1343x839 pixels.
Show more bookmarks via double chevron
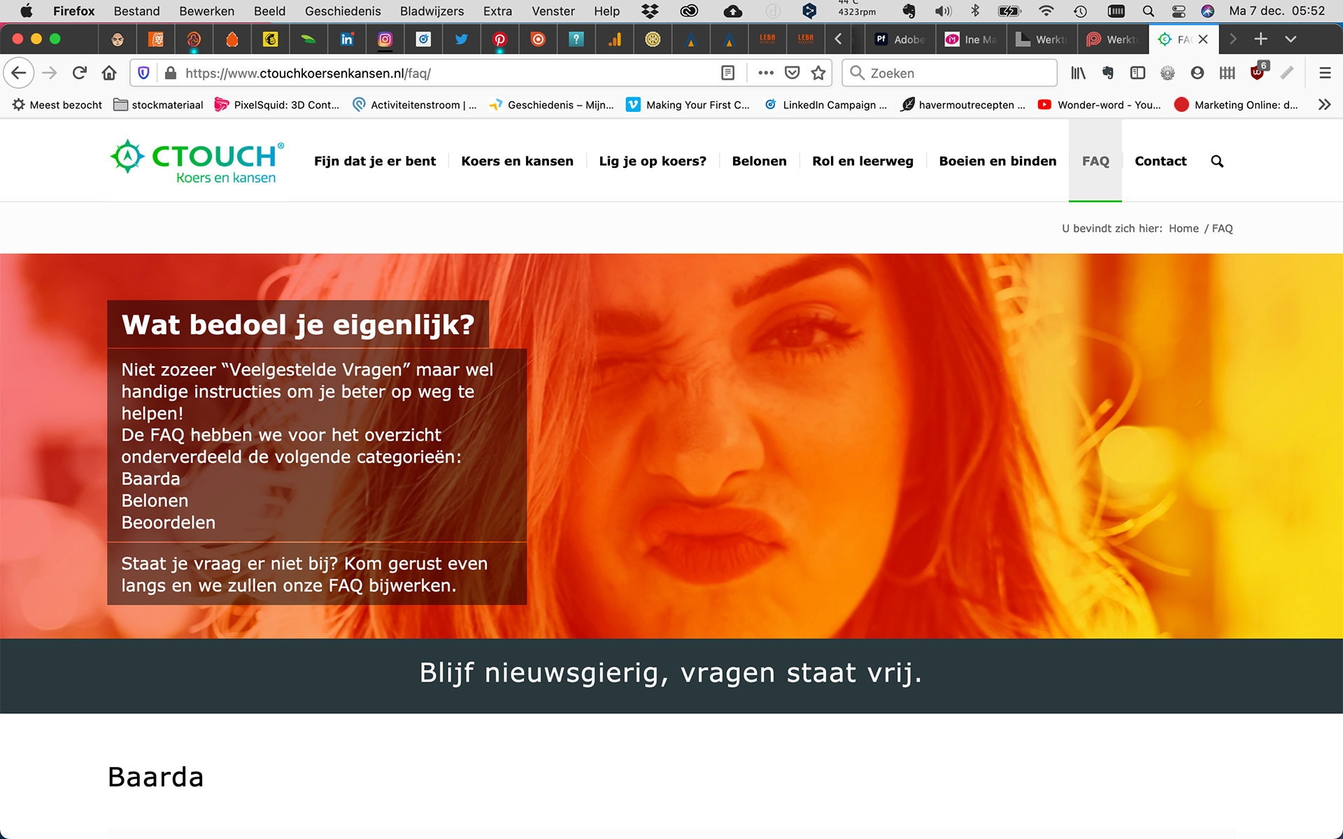1324,105
